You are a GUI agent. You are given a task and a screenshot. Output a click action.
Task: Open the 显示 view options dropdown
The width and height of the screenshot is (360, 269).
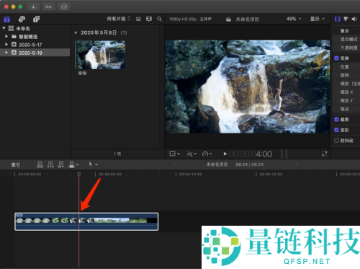[x=318, y=19]
